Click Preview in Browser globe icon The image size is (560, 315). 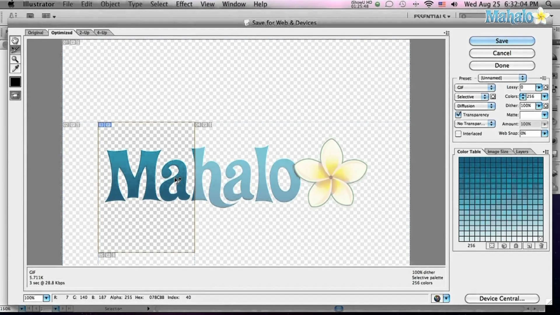[437, 298]
